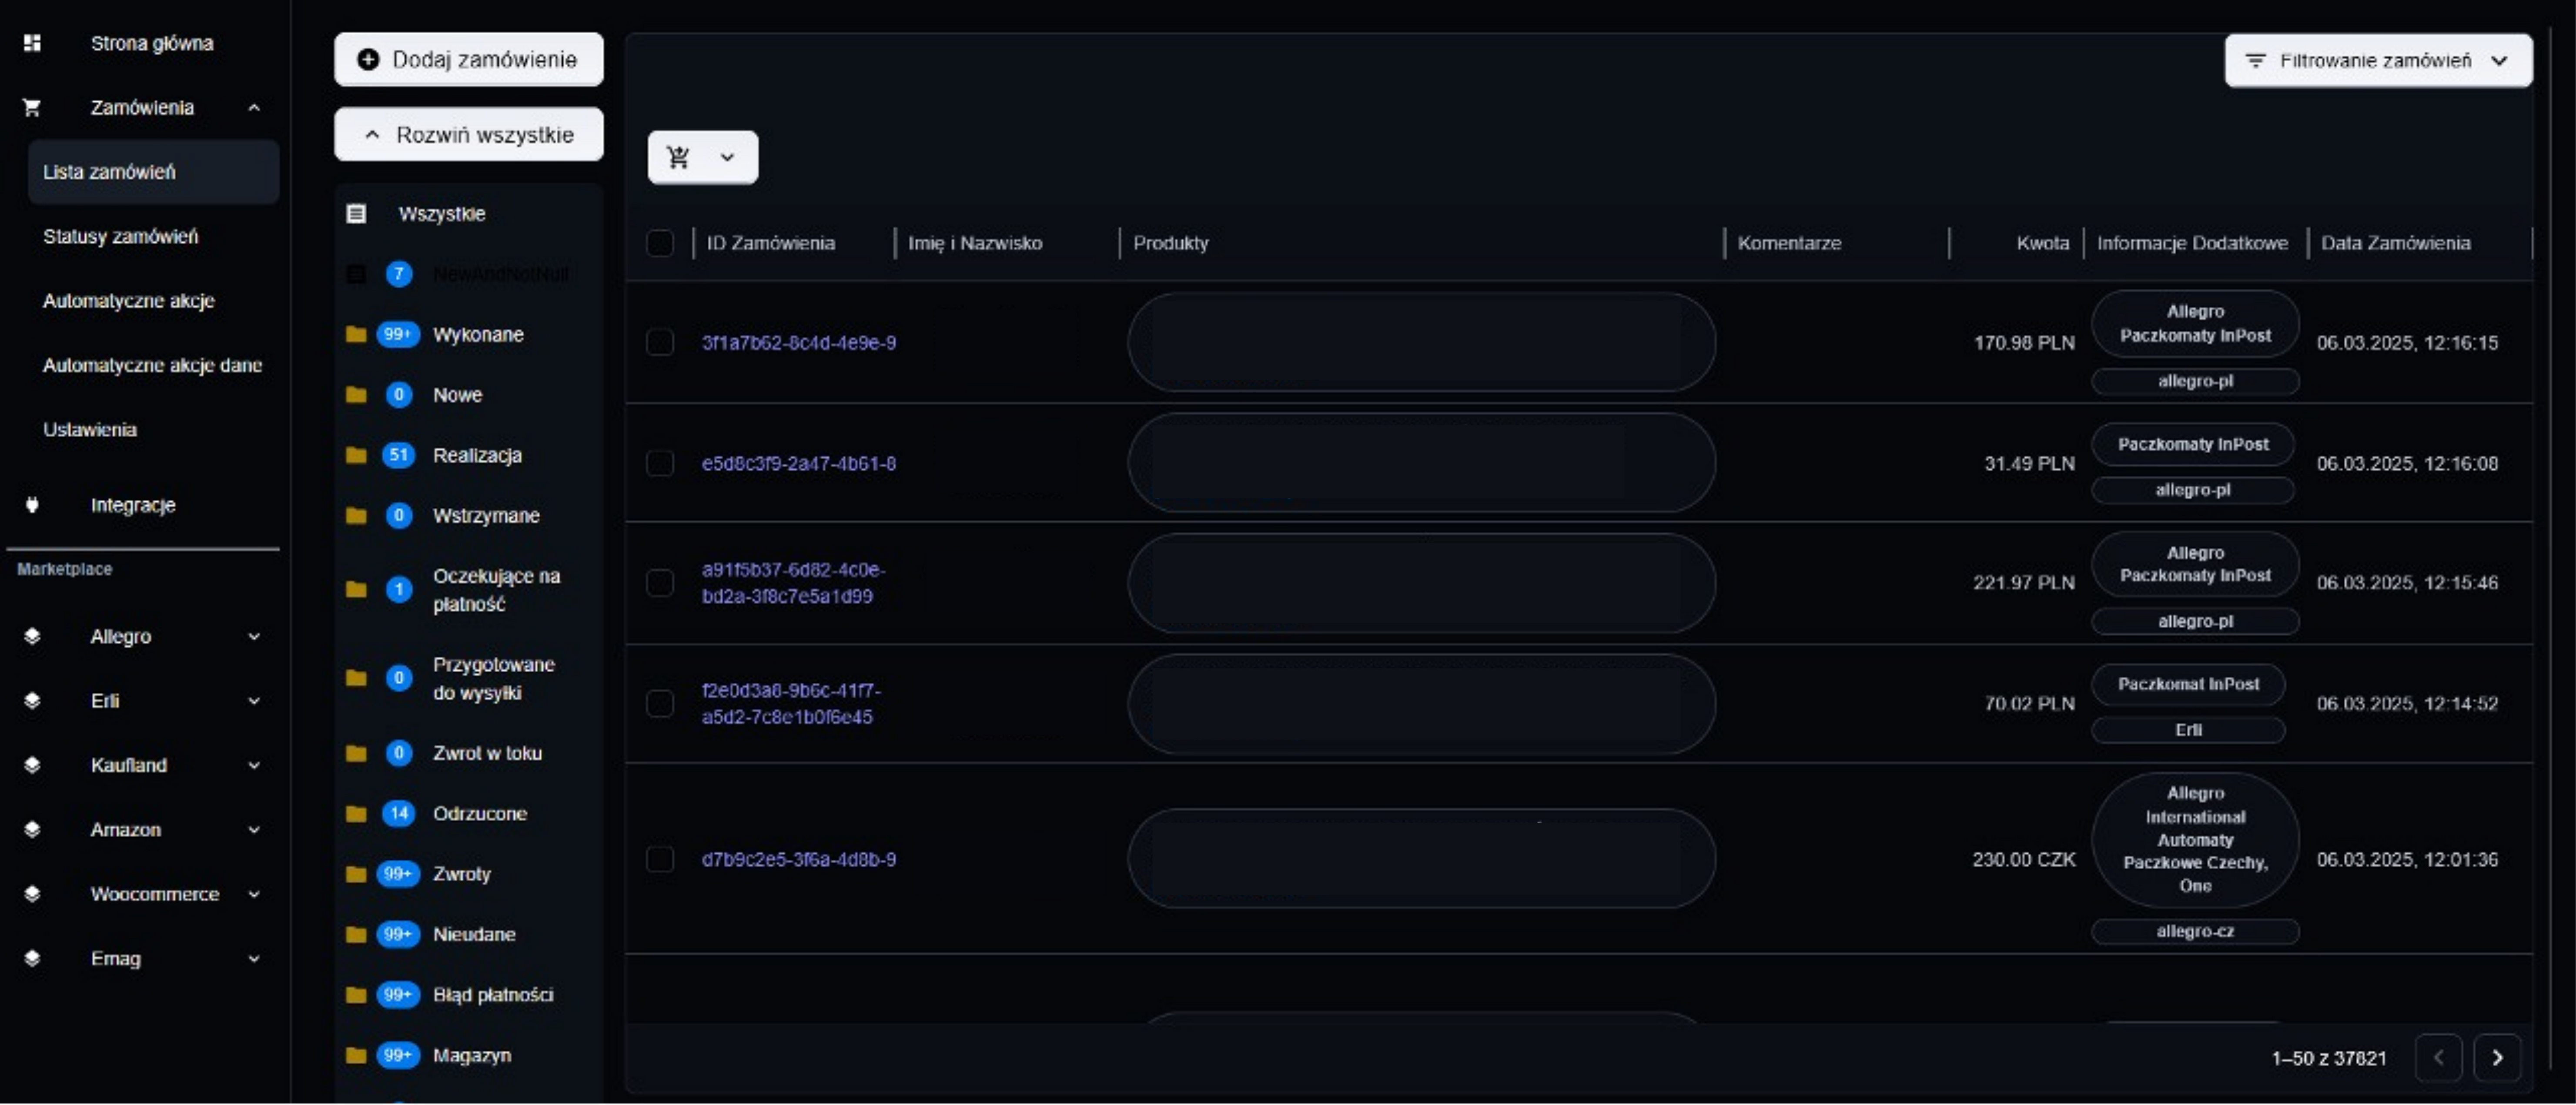Screen dimensions: 2576x1105
Task: Click the previous page arrow button
Action: coord(2438,1058)
